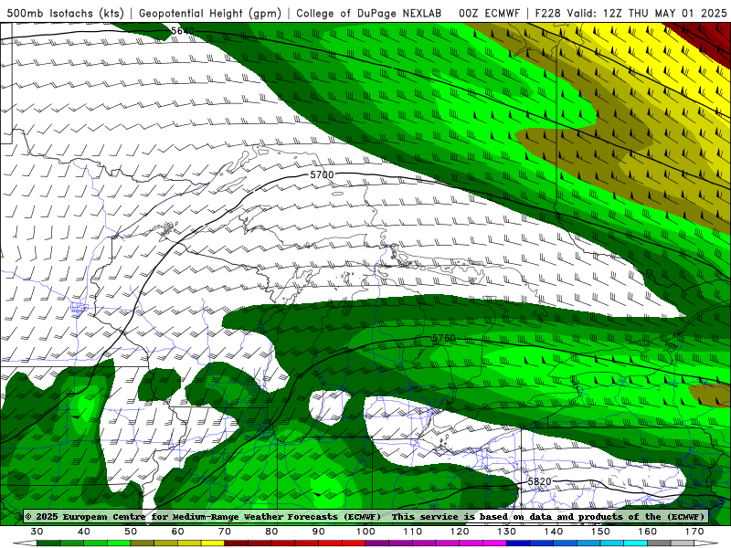Click the dark red swatch right of 70
The image size is (731, 548).
pos(237,543)
